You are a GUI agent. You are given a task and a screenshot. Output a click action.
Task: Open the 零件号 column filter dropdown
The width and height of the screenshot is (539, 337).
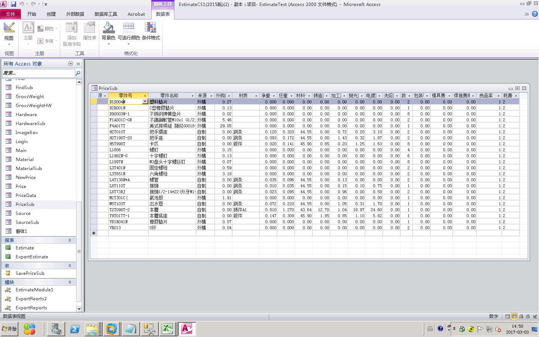(x=145, y=96)
